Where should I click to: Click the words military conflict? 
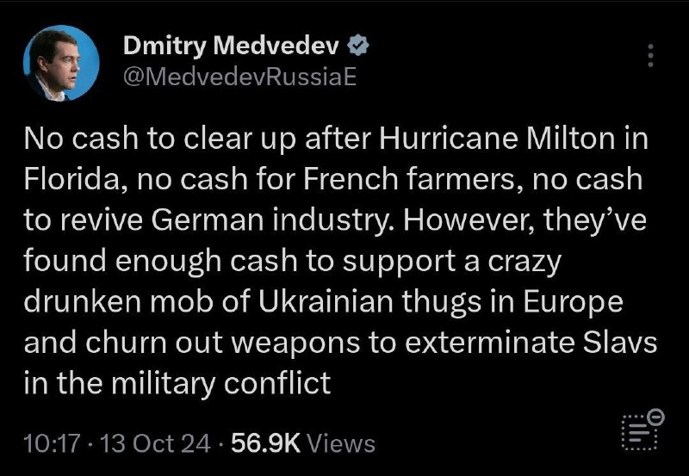220,383
